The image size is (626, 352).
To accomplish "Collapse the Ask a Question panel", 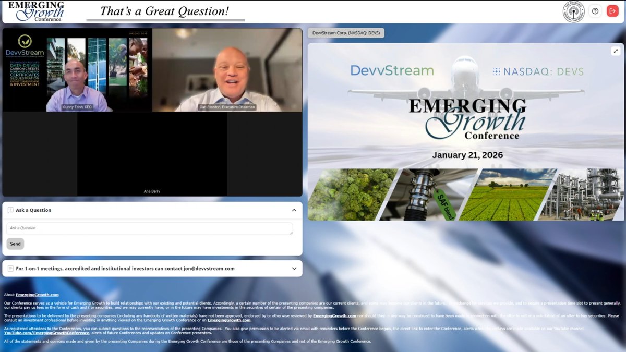I will pyautogui.click(x=294, y=210).
